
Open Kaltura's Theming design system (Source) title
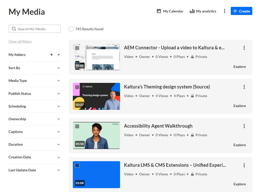[x=167, y=87]
